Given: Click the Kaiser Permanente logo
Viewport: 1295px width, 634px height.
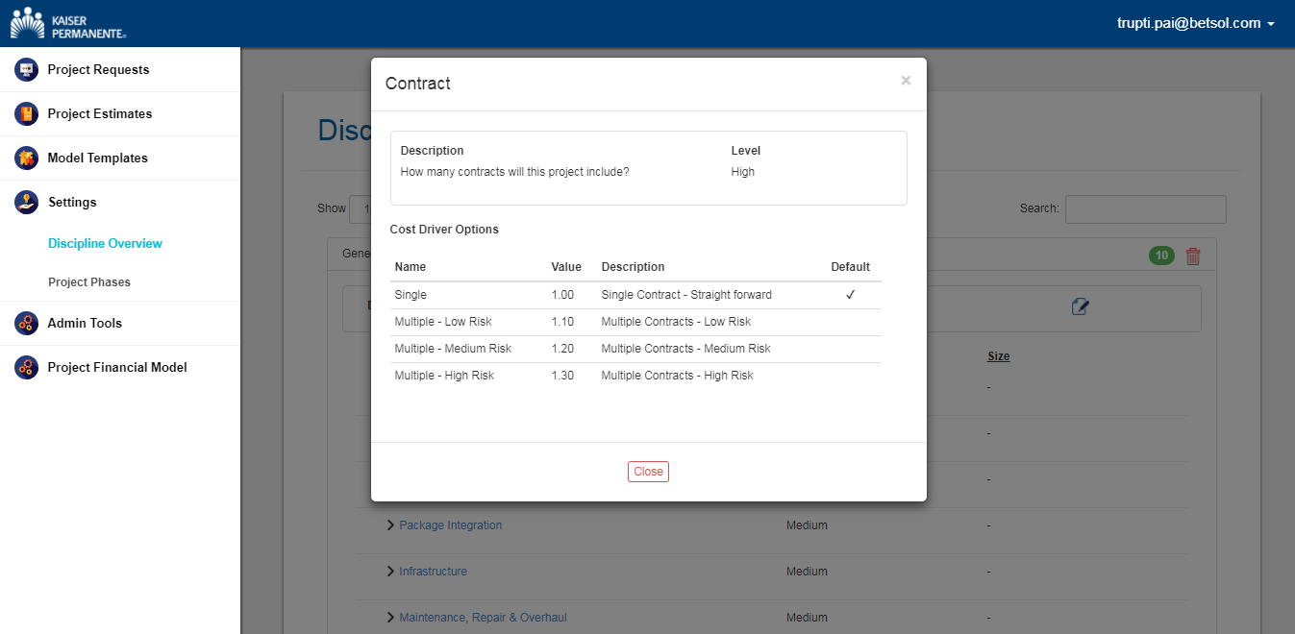Looking at the screenshot, I should pos(67,23).
